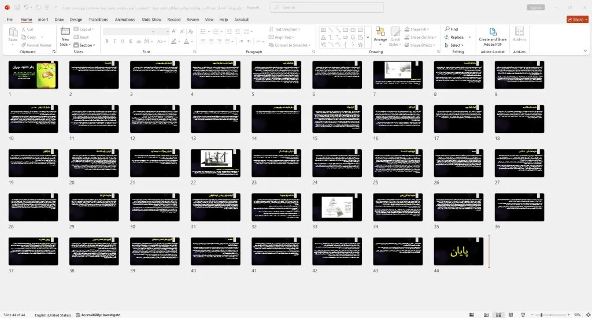
Task: Click the Add-ins icon
Action: [520, 31]
